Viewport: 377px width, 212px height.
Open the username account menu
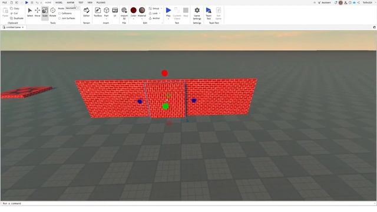[x=368, y=2]
